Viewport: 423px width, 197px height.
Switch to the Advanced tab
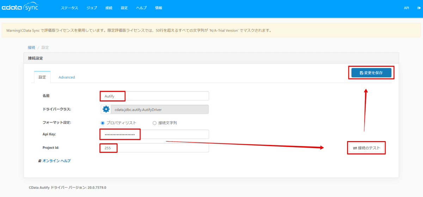pos(67,77)
